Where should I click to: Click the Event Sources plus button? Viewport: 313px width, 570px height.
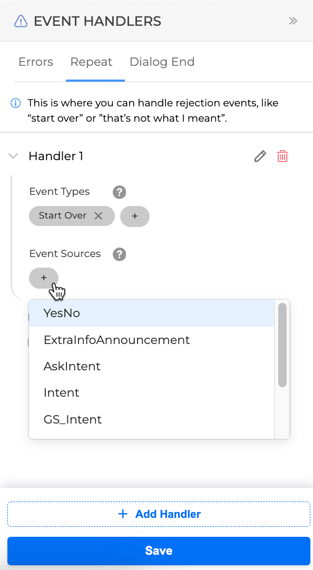(44, 278)
